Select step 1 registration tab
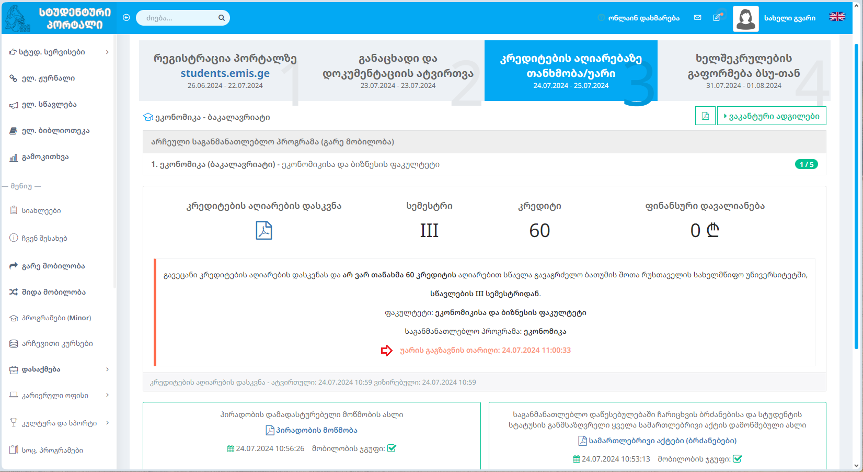The image size is (863, 472). 225,71
